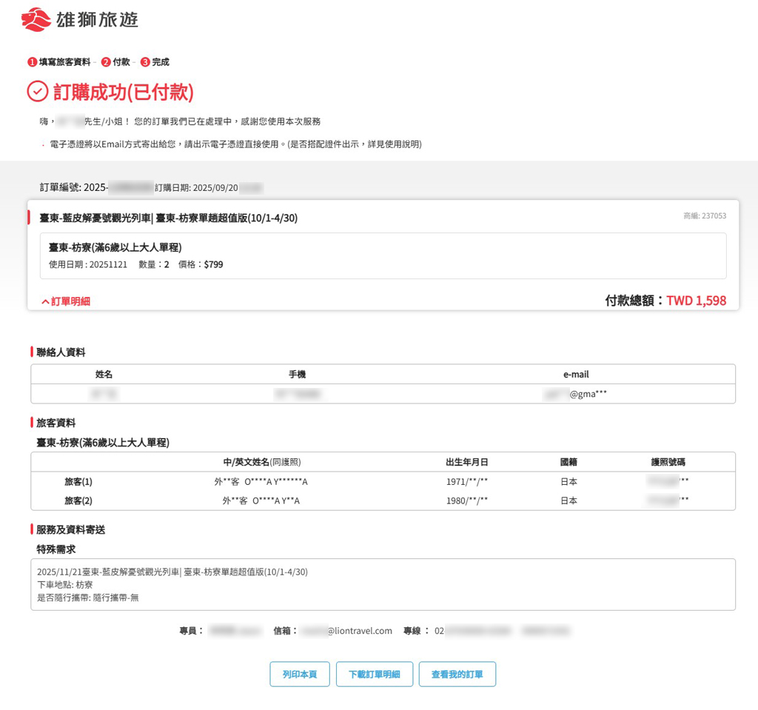Open 查看我的訂單 to view orders
Viewport: 758px width, 710px height.
click(x=457, y=674)
